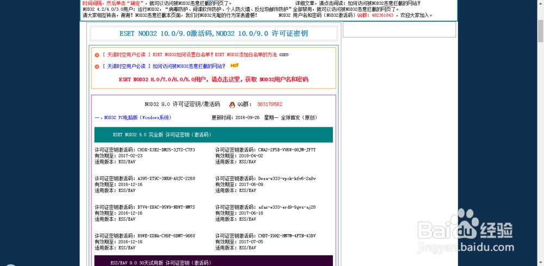Open top notice link '如何访问被NOD32恶意拦截的网站？'
Image resolution: width=544 pixels, height=266 pixels.
point(384,3)
